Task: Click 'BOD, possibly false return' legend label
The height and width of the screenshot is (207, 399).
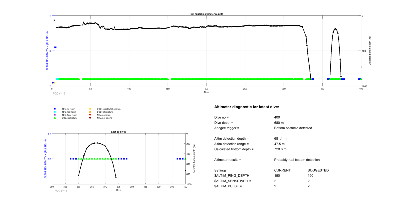Action: pyautogui.click(x=109, y=109)
